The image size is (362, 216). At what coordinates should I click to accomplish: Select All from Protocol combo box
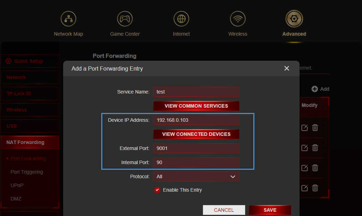click(196, 176)
